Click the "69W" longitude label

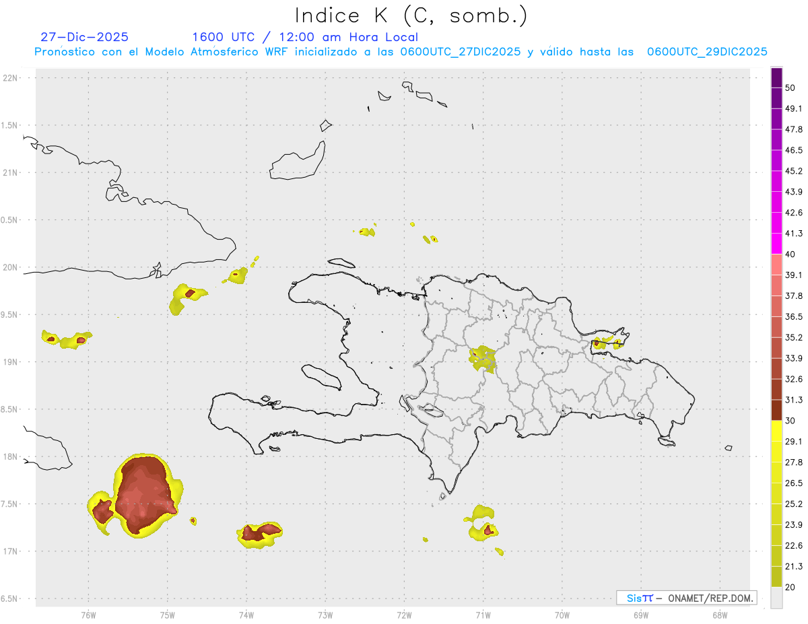coord(641,615)
